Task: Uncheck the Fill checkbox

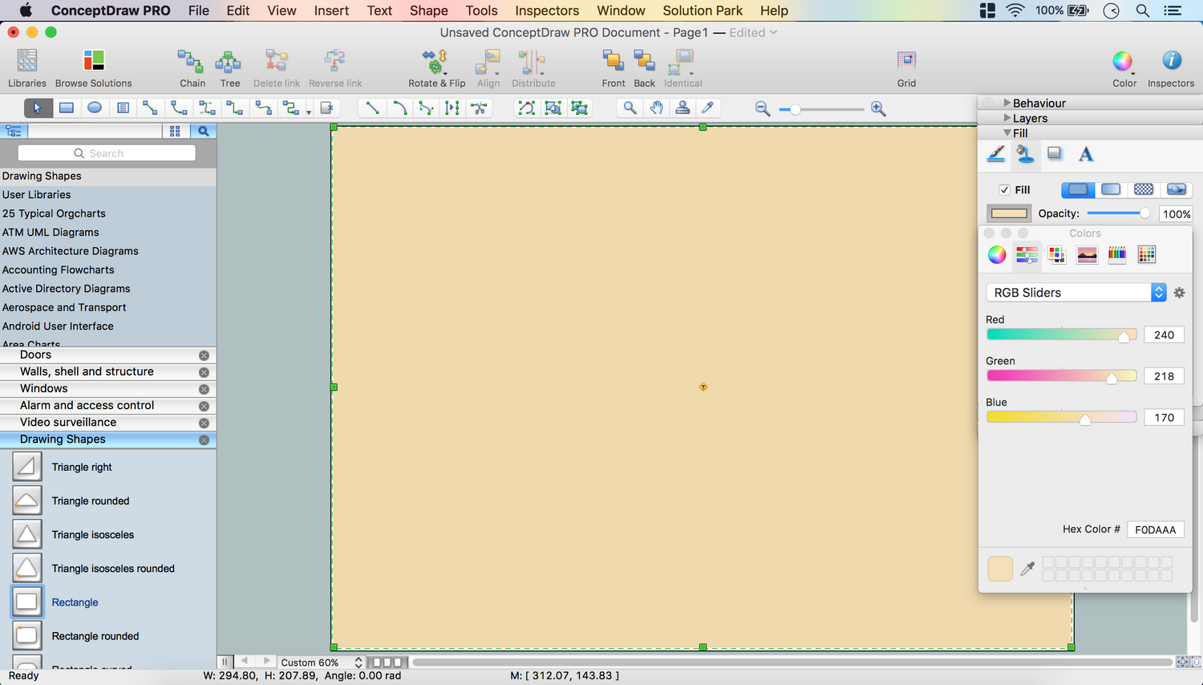Action: [1004, 190]
